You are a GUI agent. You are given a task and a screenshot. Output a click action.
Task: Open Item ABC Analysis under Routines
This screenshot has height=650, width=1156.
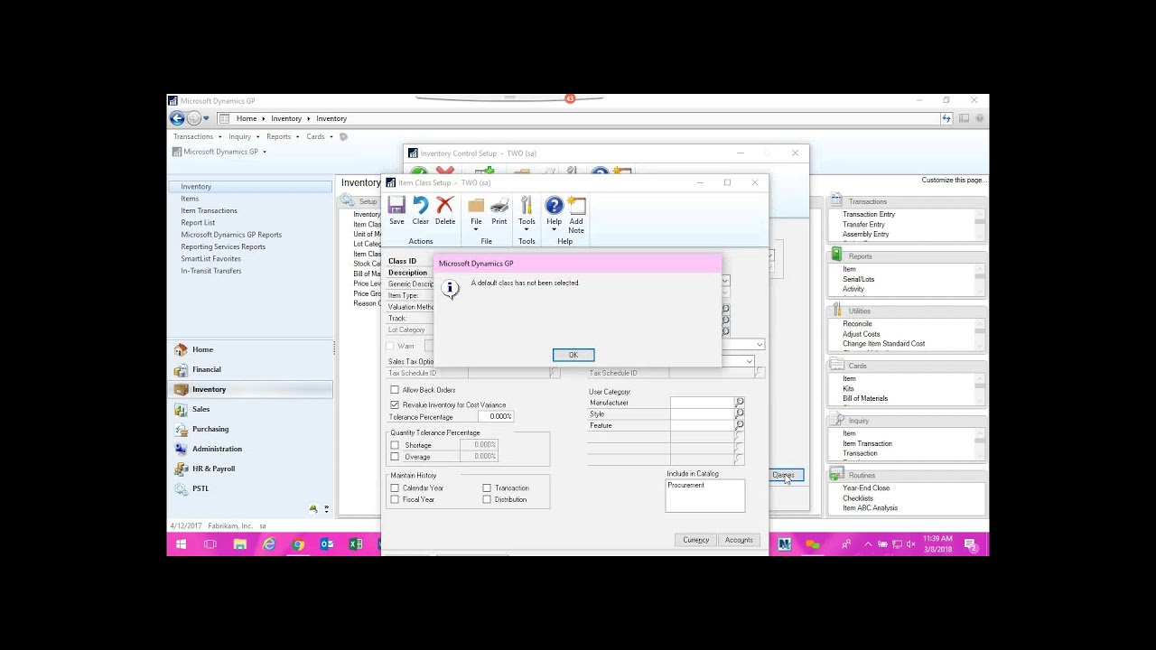[870, 508]
